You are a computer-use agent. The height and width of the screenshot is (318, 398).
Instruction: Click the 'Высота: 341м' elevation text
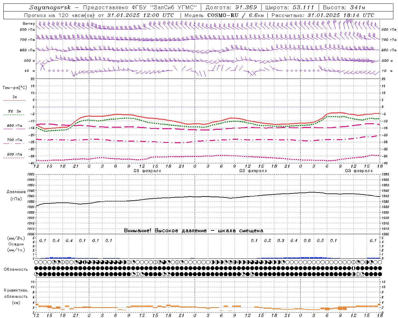pos(344,7)
